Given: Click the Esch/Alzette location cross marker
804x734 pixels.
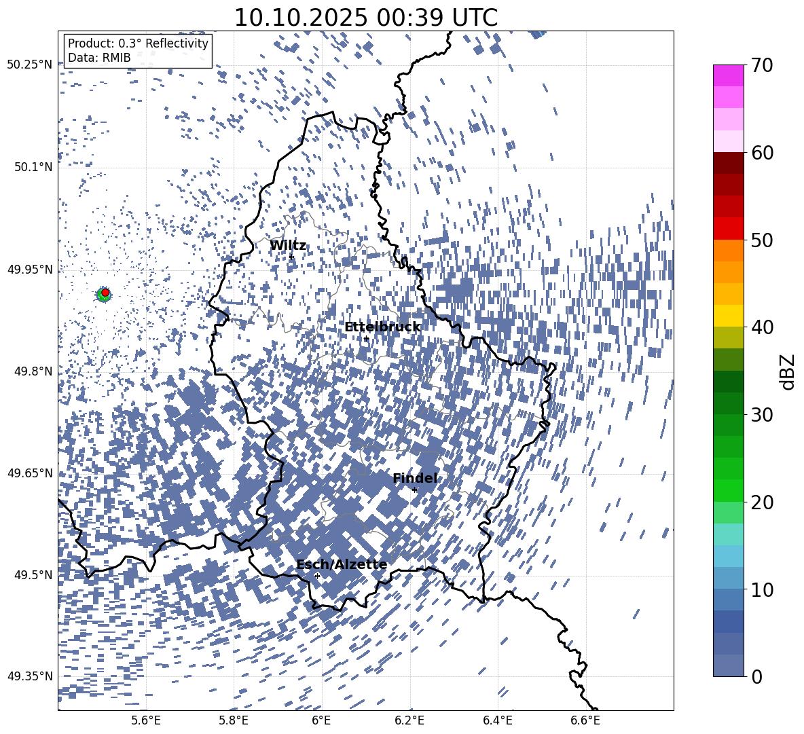Looking at the screenshot, I should tap(317, 576).
